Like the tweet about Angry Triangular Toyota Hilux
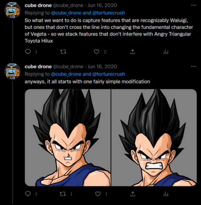201x205 pixels. coord(96,52)
